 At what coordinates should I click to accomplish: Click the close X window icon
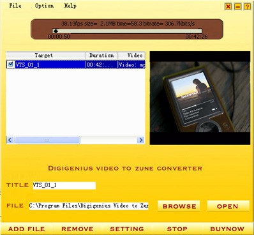pyautogui.click(x=228, y=6)
